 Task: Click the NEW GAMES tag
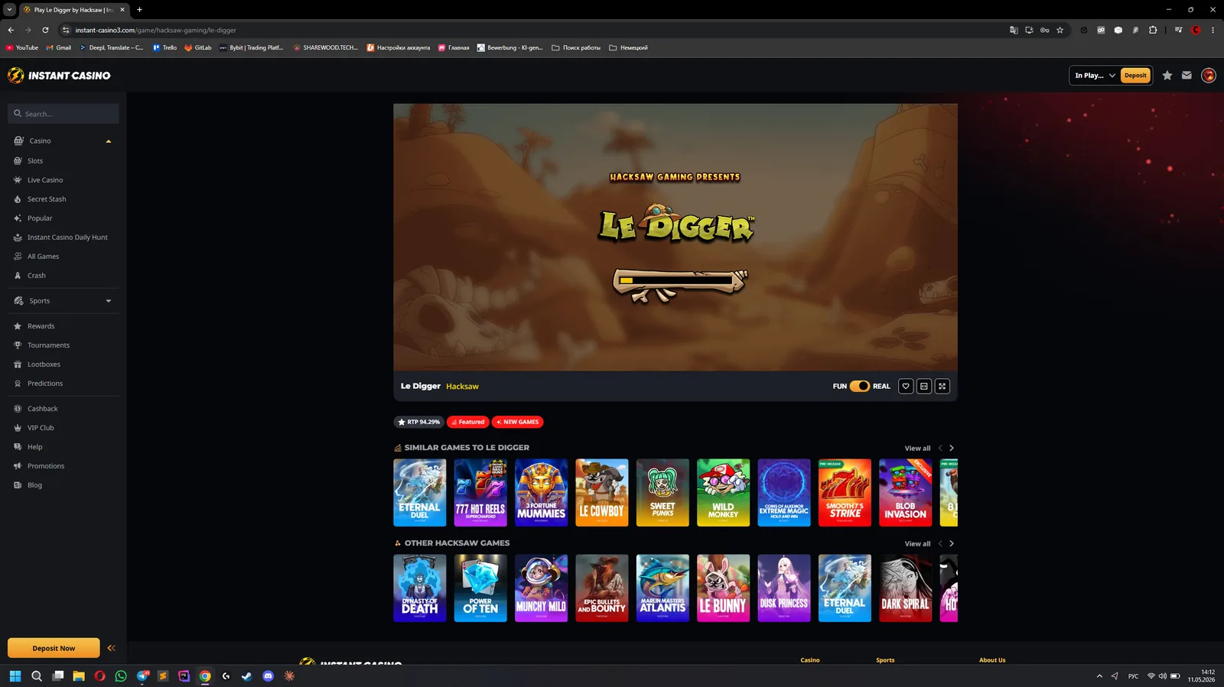[x=518, y=422]
